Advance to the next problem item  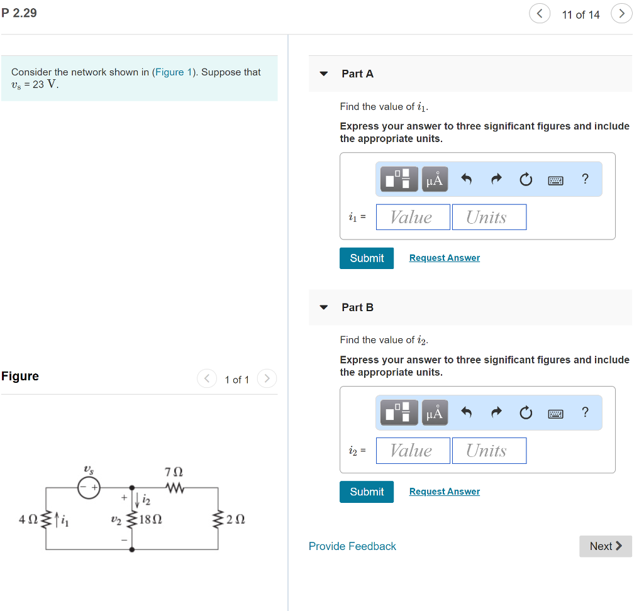tap(621, 13)
